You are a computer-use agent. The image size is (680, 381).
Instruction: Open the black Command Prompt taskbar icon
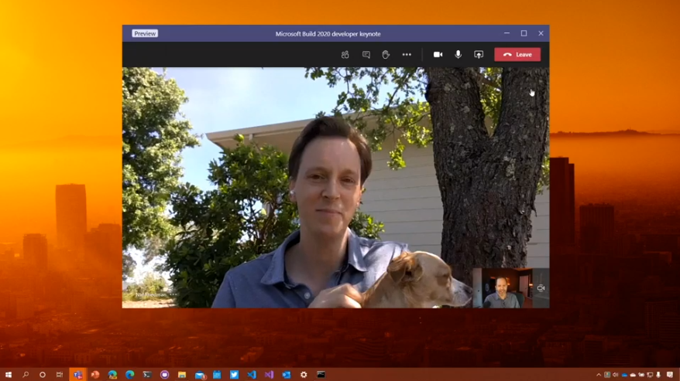pyautogui.click(x=321, y=375)
